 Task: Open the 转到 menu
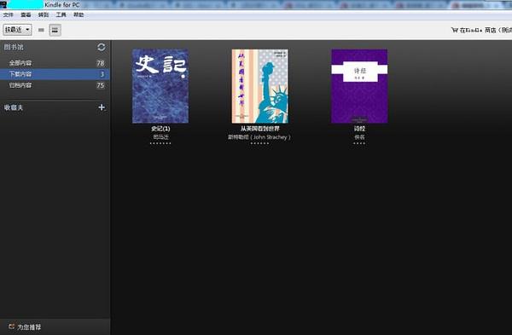click(x=44, y=14)
